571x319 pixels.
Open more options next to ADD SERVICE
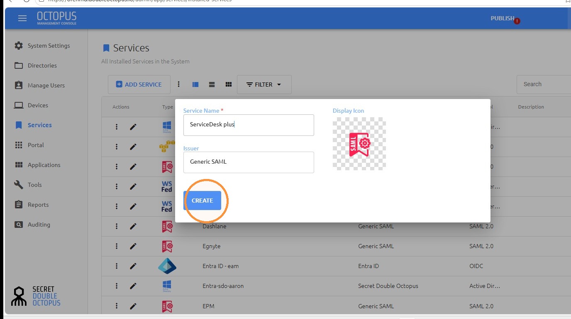[x=178, y=84]
